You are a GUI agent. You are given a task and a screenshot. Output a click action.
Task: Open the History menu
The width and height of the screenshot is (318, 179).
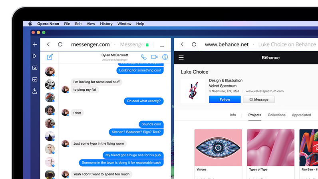[106, 24]
